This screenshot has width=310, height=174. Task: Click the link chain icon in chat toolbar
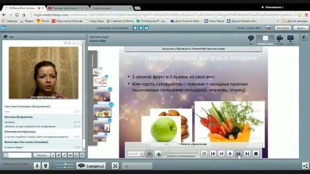(x=64, y=155)
